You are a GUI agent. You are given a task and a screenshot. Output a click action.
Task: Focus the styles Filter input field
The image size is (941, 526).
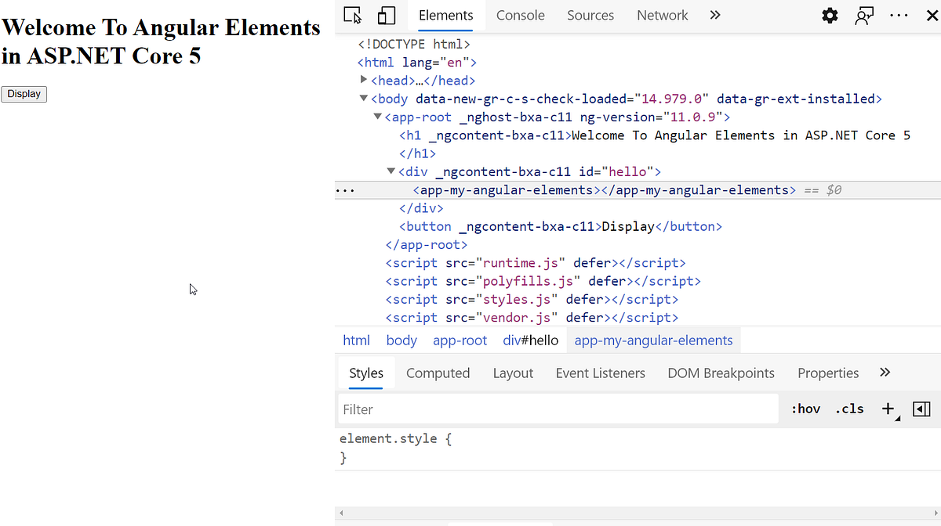point(558,409)
